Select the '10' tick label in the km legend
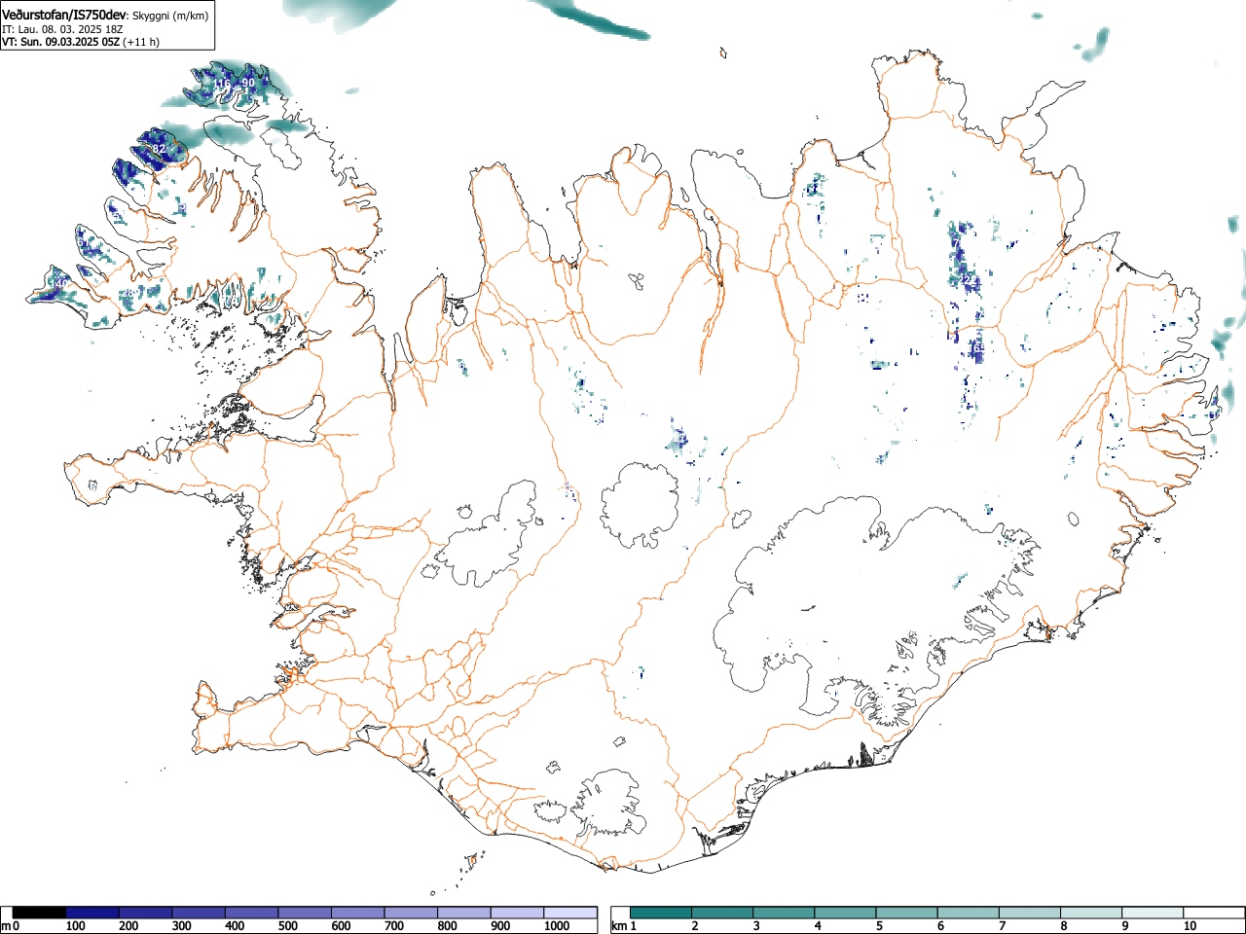The width and height of the screenshot is (1246, 934). pos(1191,926)
